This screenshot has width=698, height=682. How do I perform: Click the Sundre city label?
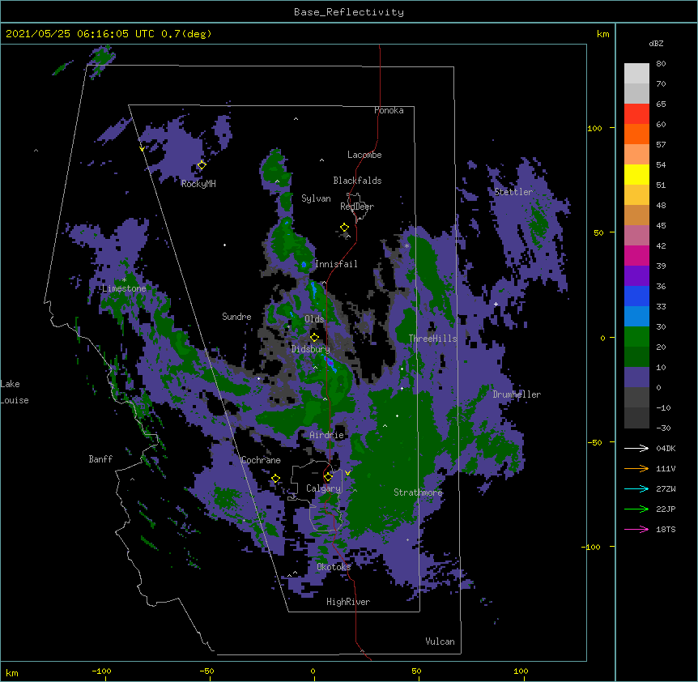[x=236, y=317]
